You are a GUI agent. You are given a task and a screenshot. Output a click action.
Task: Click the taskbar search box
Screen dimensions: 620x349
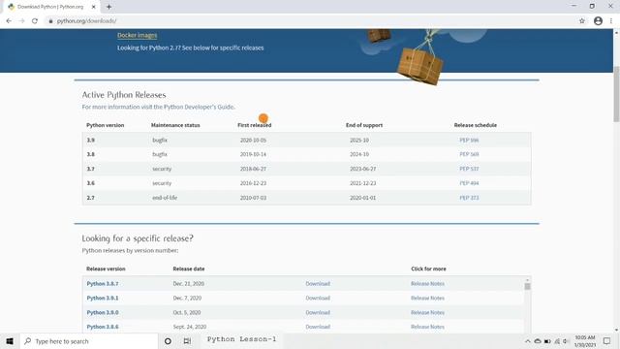[89, 341]
